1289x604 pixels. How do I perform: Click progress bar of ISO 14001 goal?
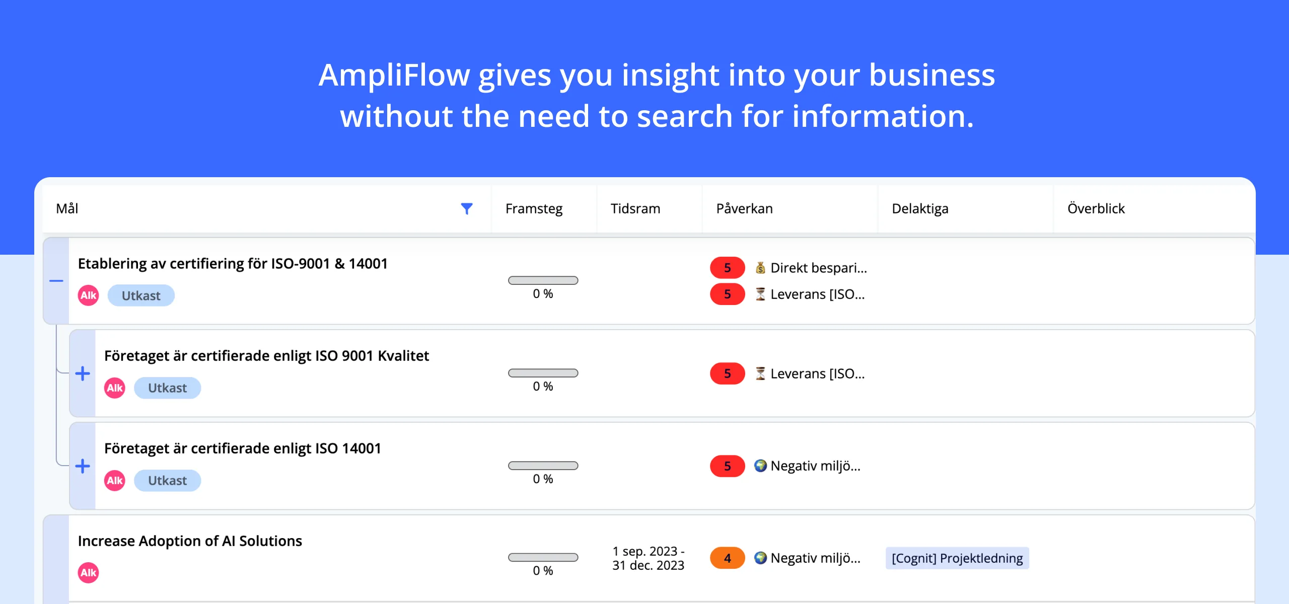tap(543, 466)
